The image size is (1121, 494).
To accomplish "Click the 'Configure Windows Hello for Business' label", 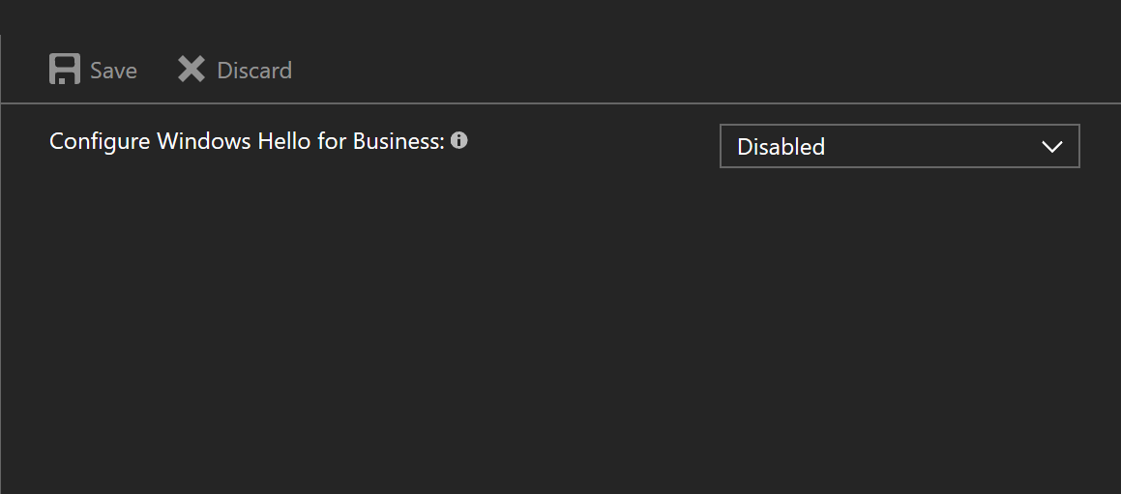I will 246,141.
